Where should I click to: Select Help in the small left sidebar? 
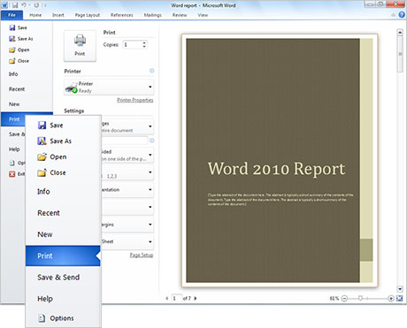tap(14, 149)
